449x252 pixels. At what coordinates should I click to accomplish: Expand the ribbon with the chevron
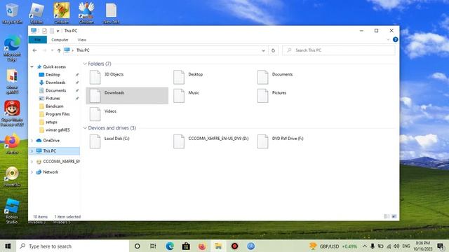click(x=388, y=40)
